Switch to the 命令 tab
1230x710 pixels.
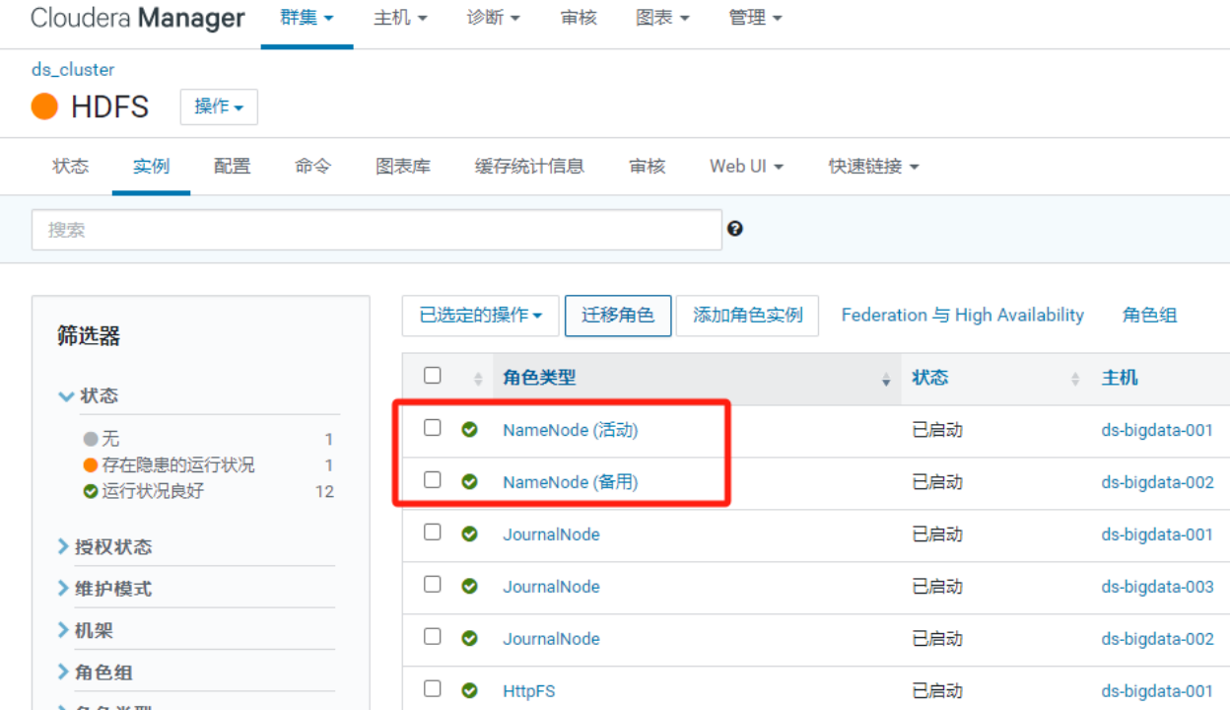pos(312,167)
